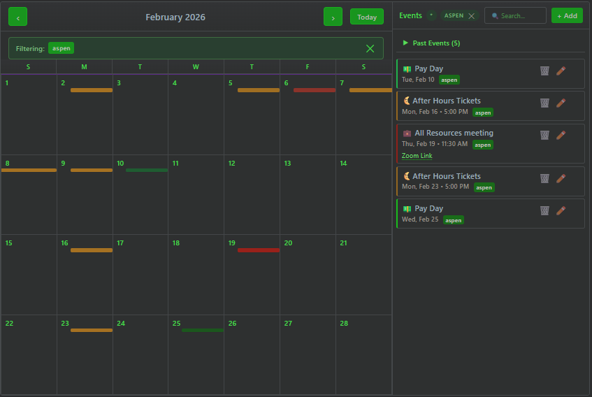Go to the previous month
The height and width of the screenshot is (397, 592).
click(x=18, y=17)
